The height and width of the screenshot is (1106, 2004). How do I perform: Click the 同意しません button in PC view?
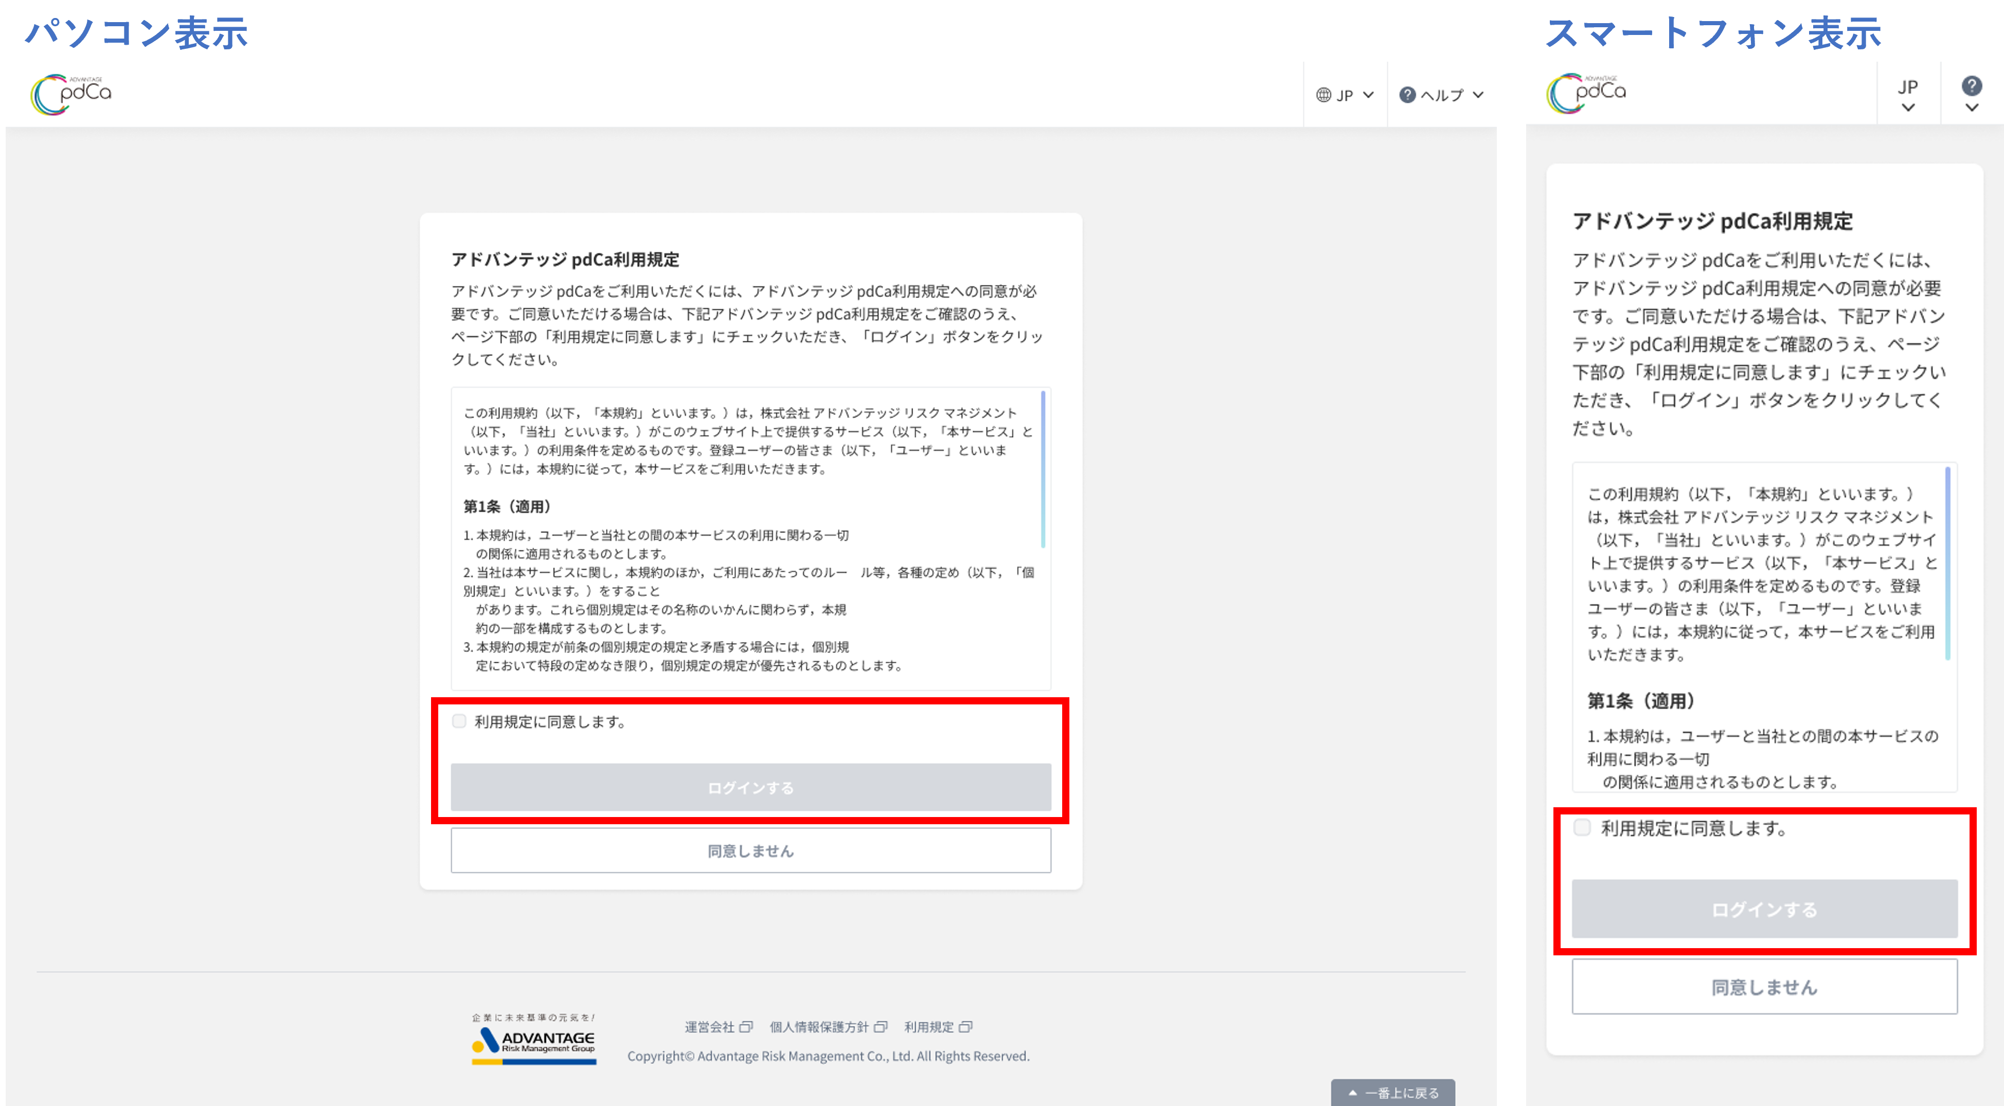(750, 850)
